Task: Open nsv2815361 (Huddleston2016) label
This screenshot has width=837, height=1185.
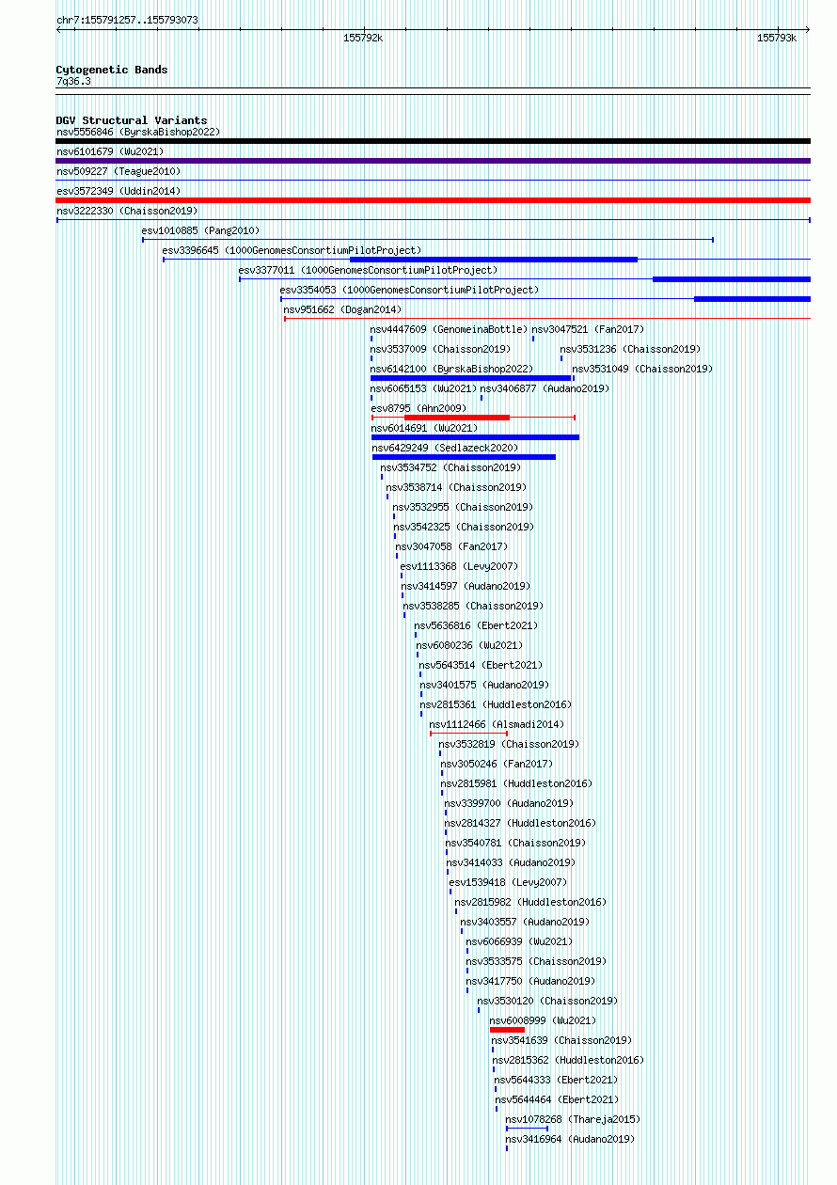Action: click(x=496, y=705)
